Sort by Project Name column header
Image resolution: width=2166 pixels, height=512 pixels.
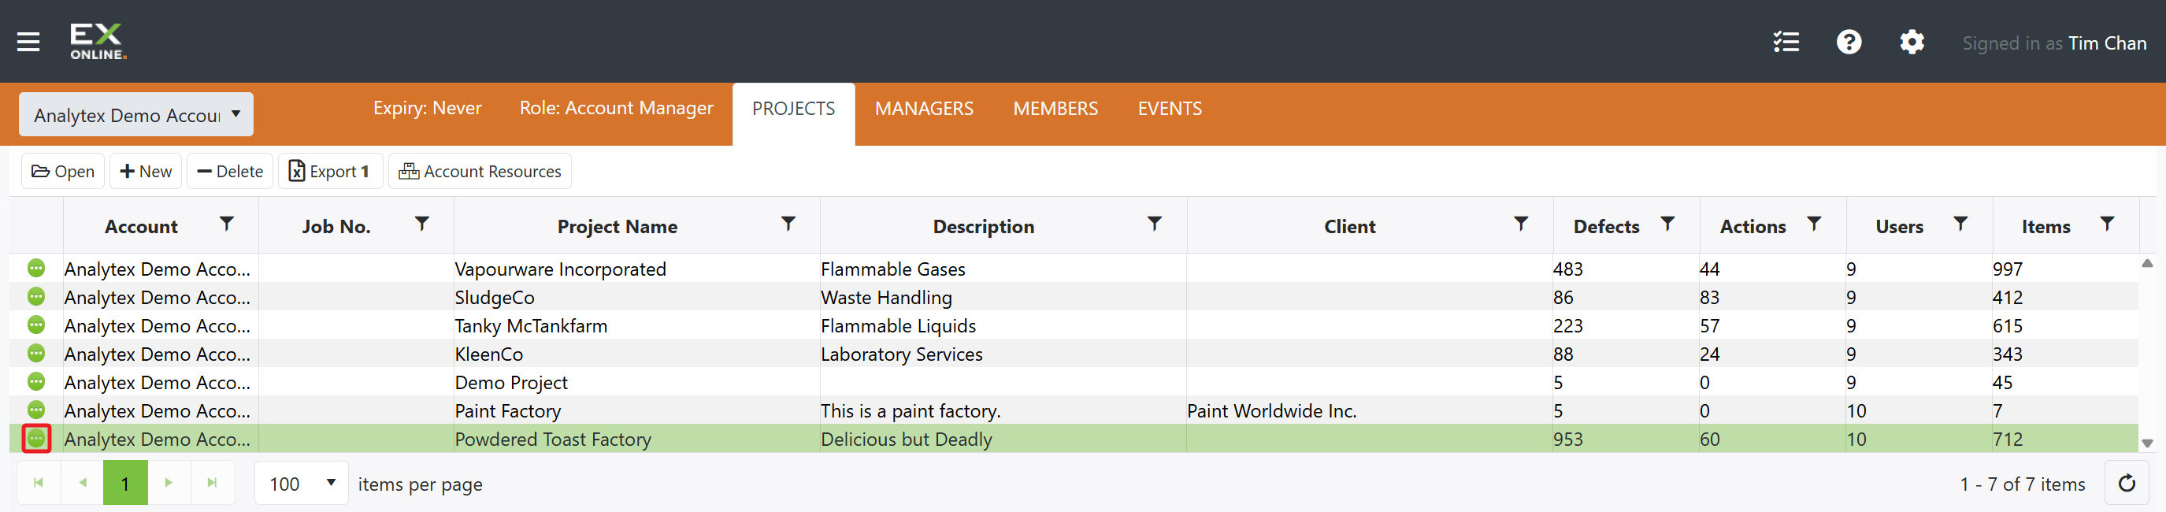tap(618, 226)
